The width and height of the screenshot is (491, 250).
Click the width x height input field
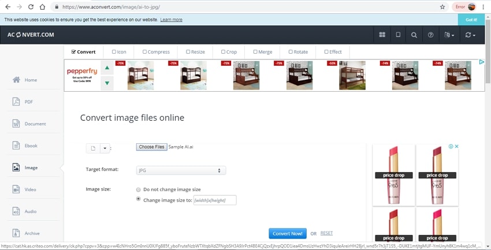214,200
